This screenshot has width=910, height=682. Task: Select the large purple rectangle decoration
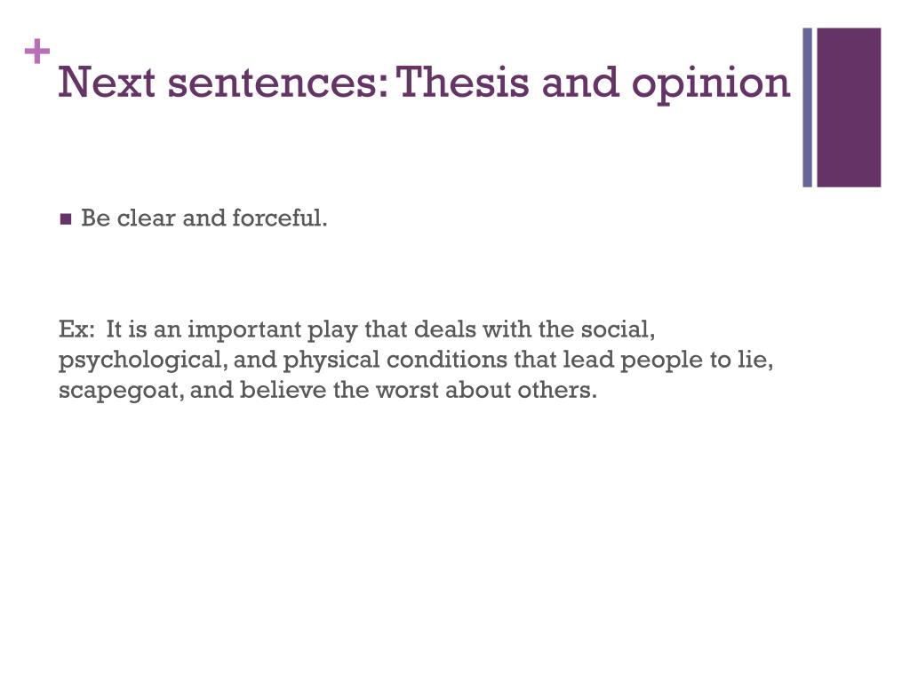click(x=849, y=107)
